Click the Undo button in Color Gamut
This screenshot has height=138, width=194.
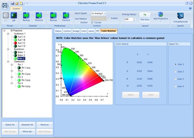[x=151, y=95]
